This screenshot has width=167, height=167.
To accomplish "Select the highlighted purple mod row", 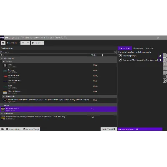I will (x=58, y=109).
